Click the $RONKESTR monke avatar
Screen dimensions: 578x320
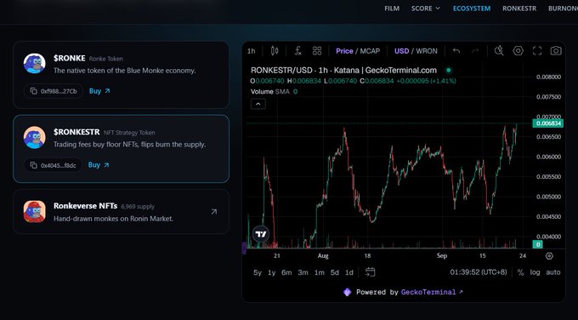coord(35,137)
